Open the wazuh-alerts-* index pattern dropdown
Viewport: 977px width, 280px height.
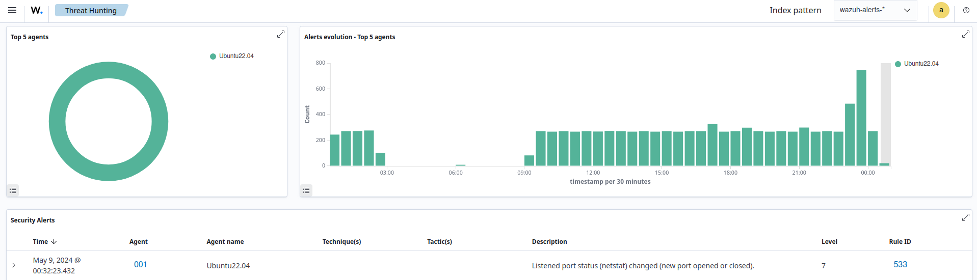pos(875,10)
